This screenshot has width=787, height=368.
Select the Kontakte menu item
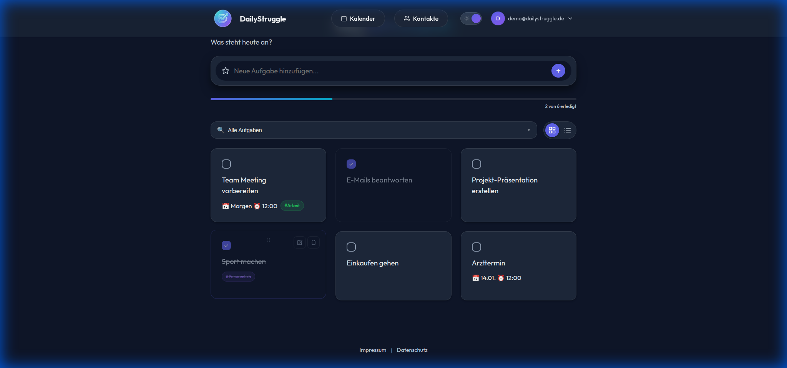click(x=421, y=18)
